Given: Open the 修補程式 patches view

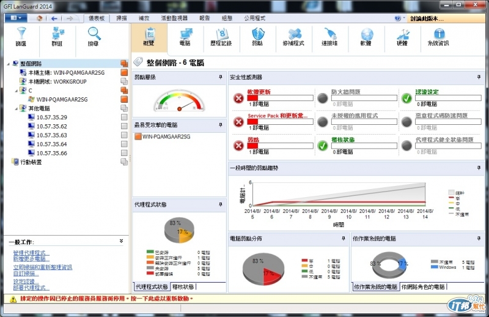Looking at the screenshot, I should tap(293, 37).
